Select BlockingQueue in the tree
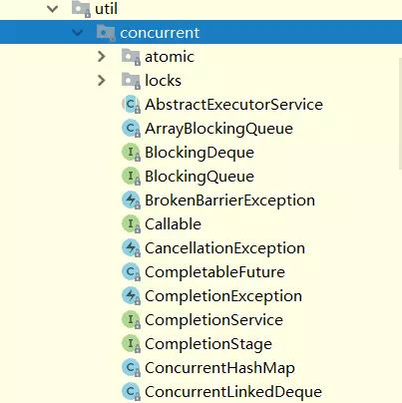Viewport: 402px width, 403px height. pos(200,177)
